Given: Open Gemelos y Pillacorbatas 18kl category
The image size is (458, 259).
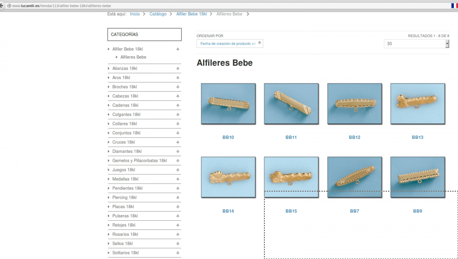Looking at the screenshot, I should [139, 161].
